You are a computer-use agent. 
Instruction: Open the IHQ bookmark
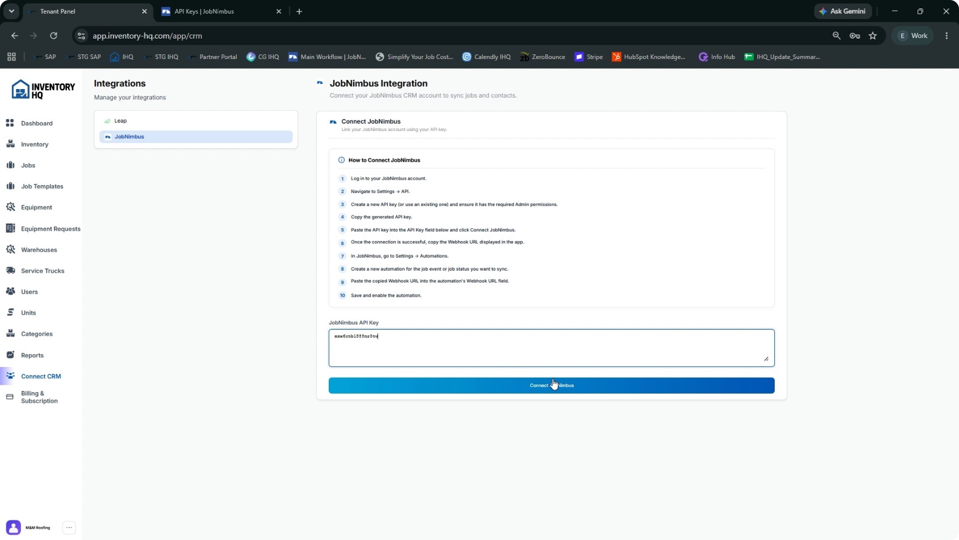[x=122, y=57]
